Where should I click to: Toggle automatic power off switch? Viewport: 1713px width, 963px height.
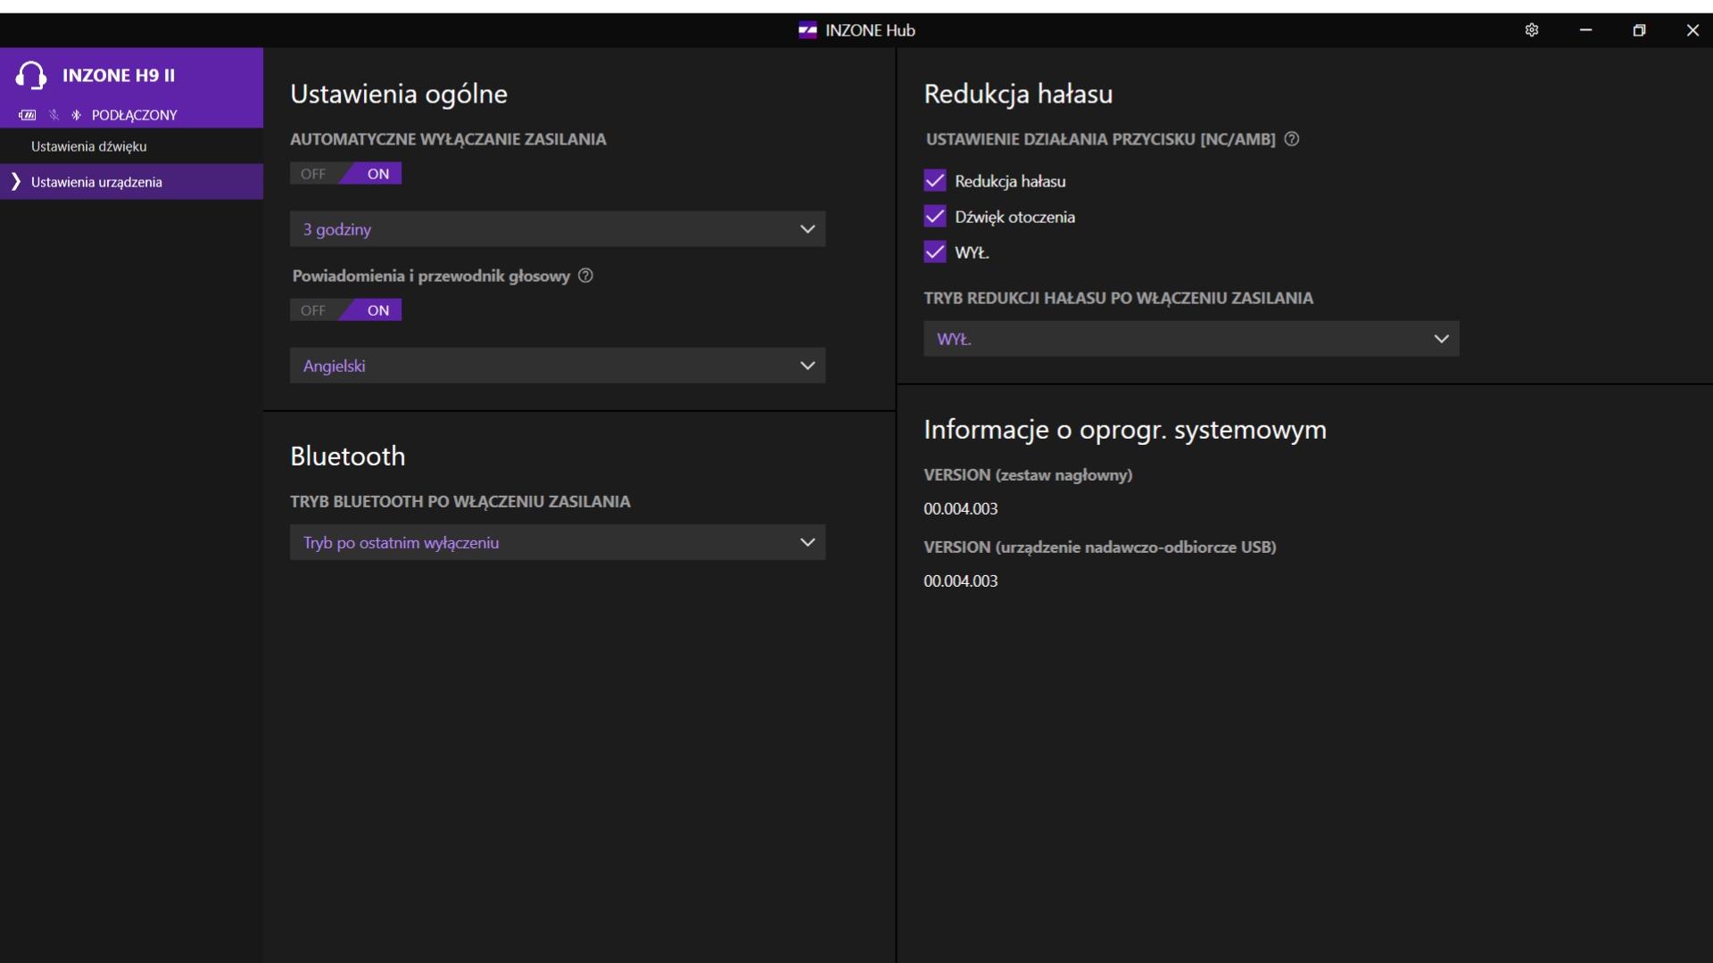(x=346, y=174)
